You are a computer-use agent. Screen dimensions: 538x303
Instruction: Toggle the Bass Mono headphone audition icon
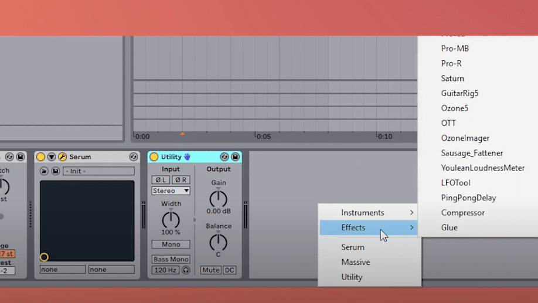pyautogui.click(x=186, y=270)
